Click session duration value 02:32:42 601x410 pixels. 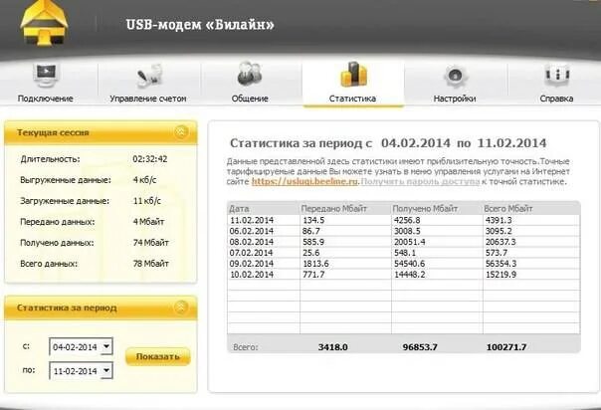click(x=150, y=159)
